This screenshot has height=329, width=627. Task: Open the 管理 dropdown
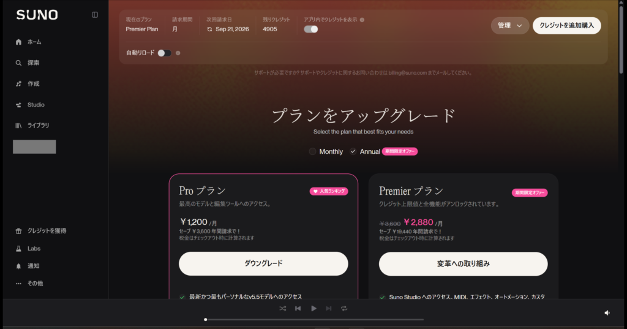[x=510, y=26]
